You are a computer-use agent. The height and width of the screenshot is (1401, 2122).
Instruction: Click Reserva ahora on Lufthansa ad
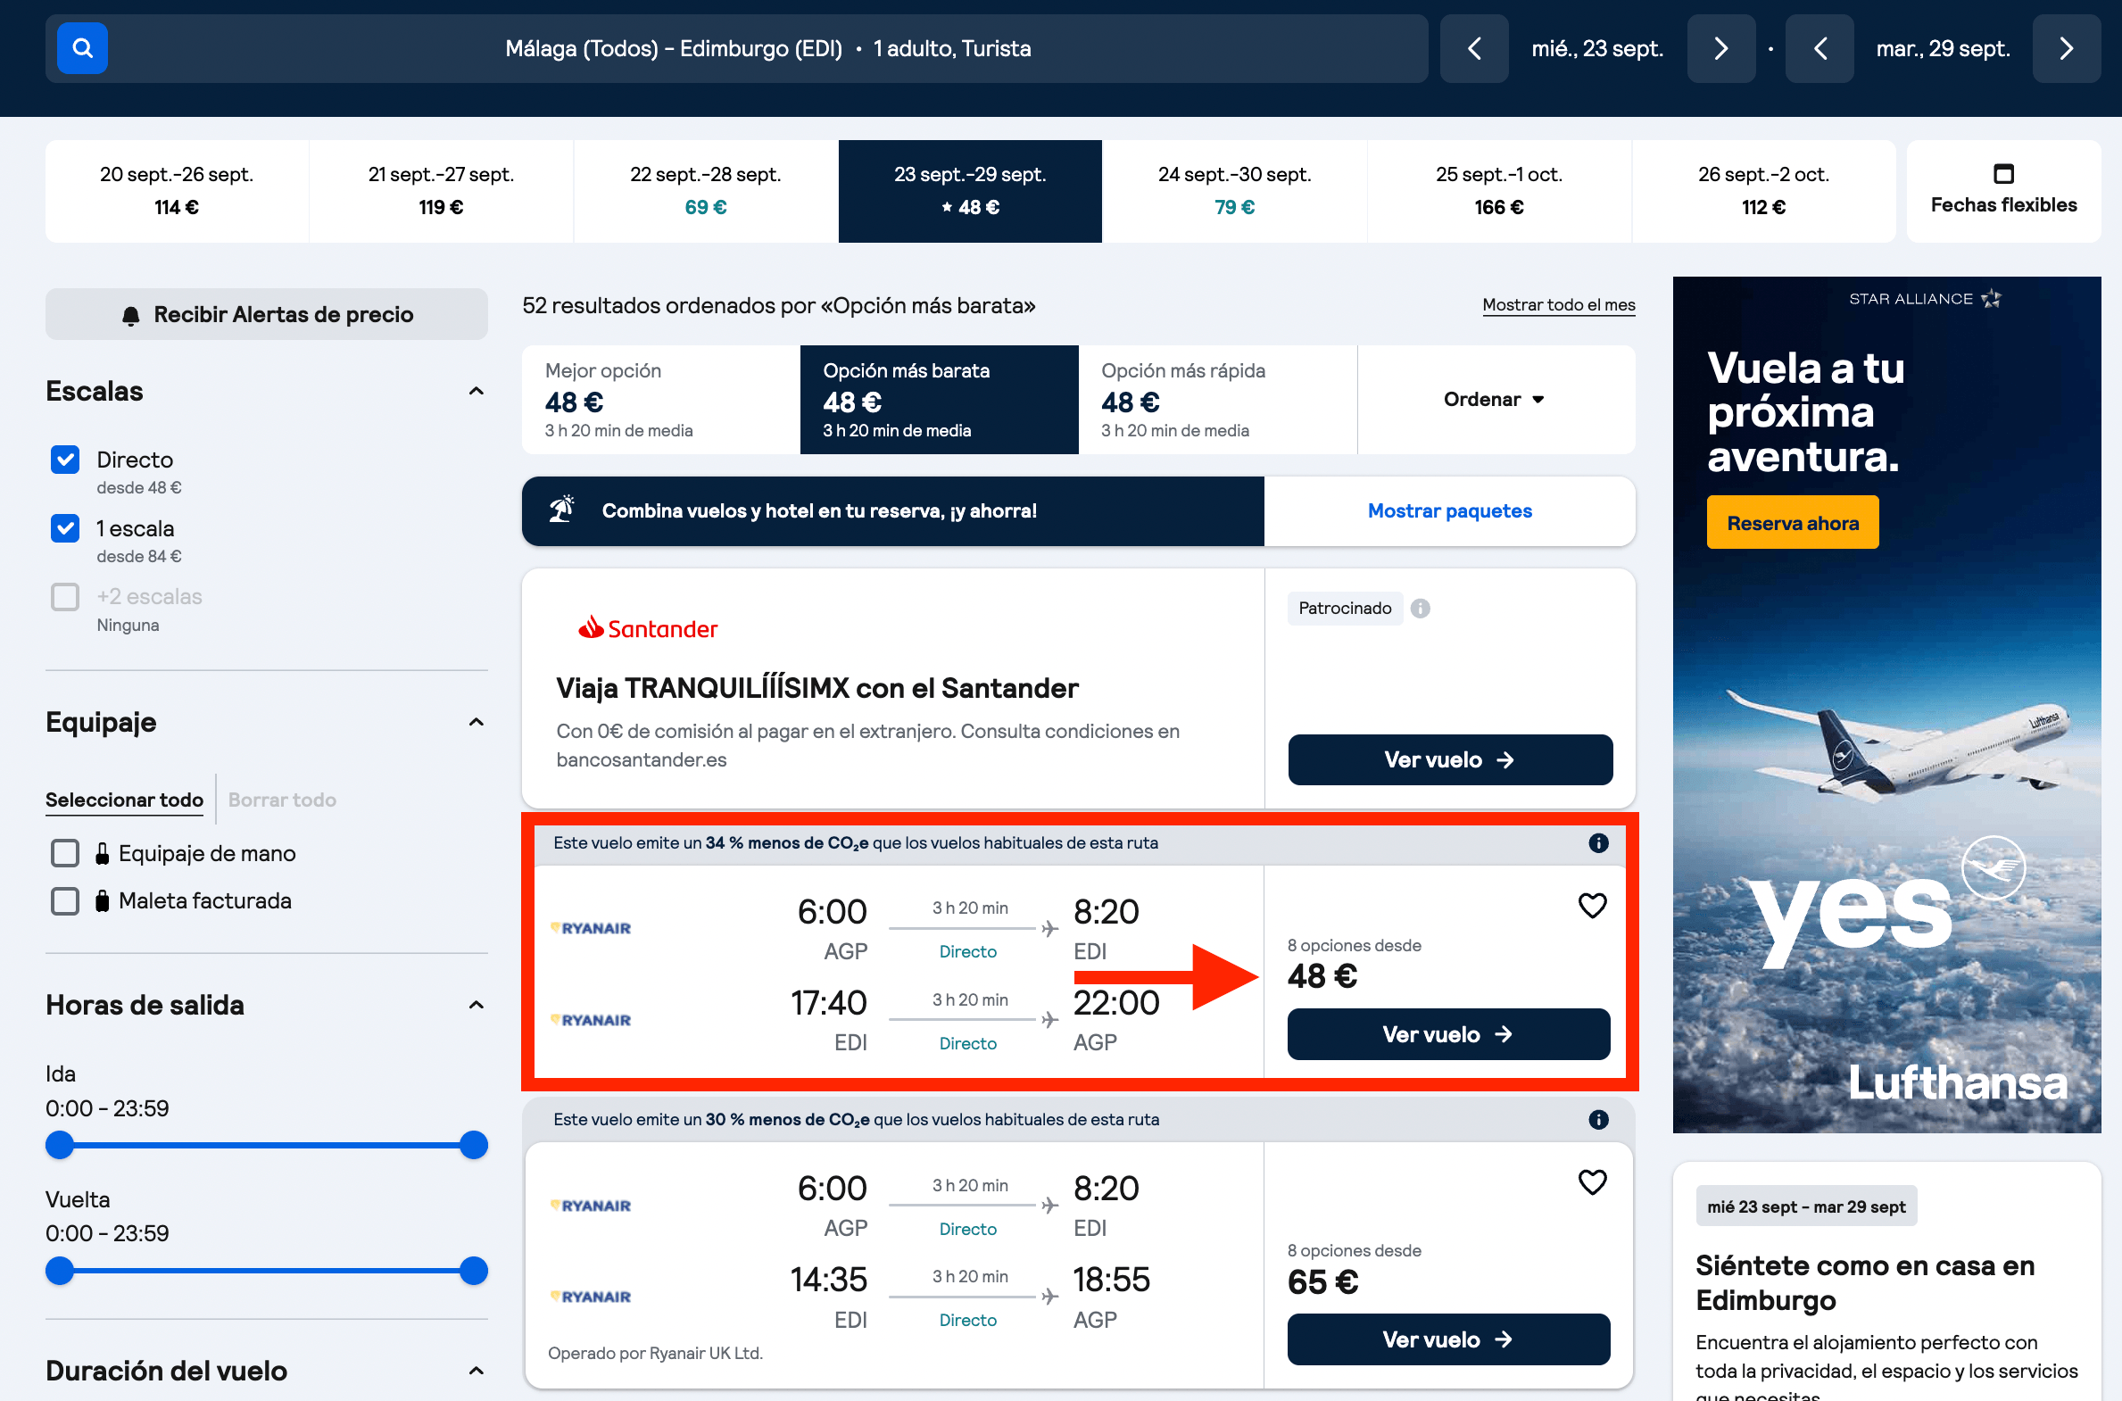point(1793,523)
